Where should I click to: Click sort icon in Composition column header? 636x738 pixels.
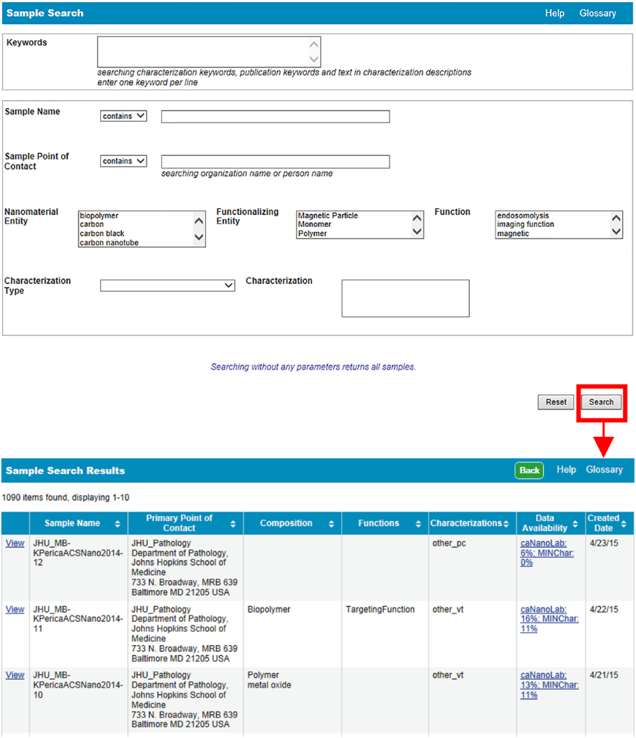[x=331, y=524]
